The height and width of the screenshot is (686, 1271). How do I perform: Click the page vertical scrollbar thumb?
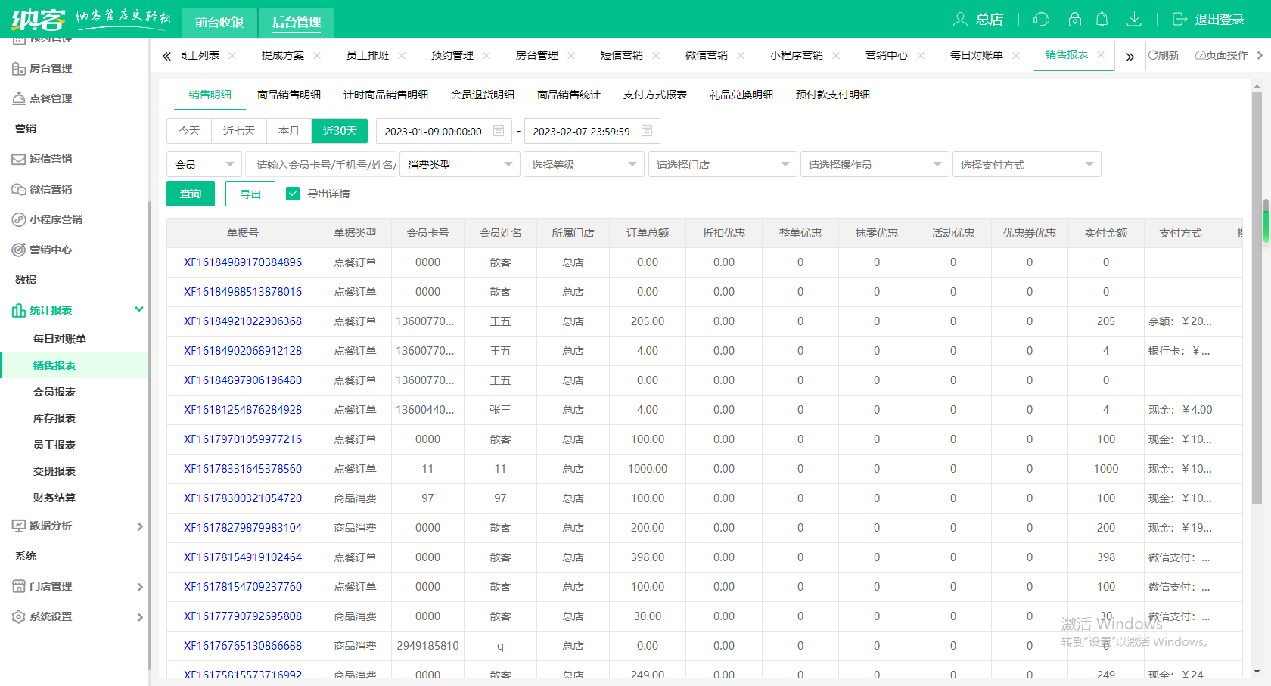point(1257,299)
